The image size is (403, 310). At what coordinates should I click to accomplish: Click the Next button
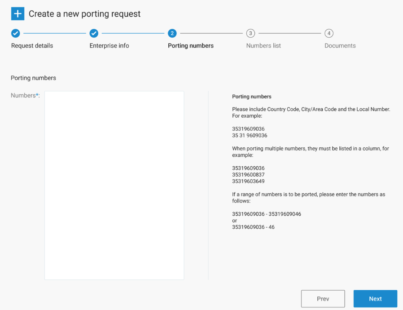pos(375,299)
